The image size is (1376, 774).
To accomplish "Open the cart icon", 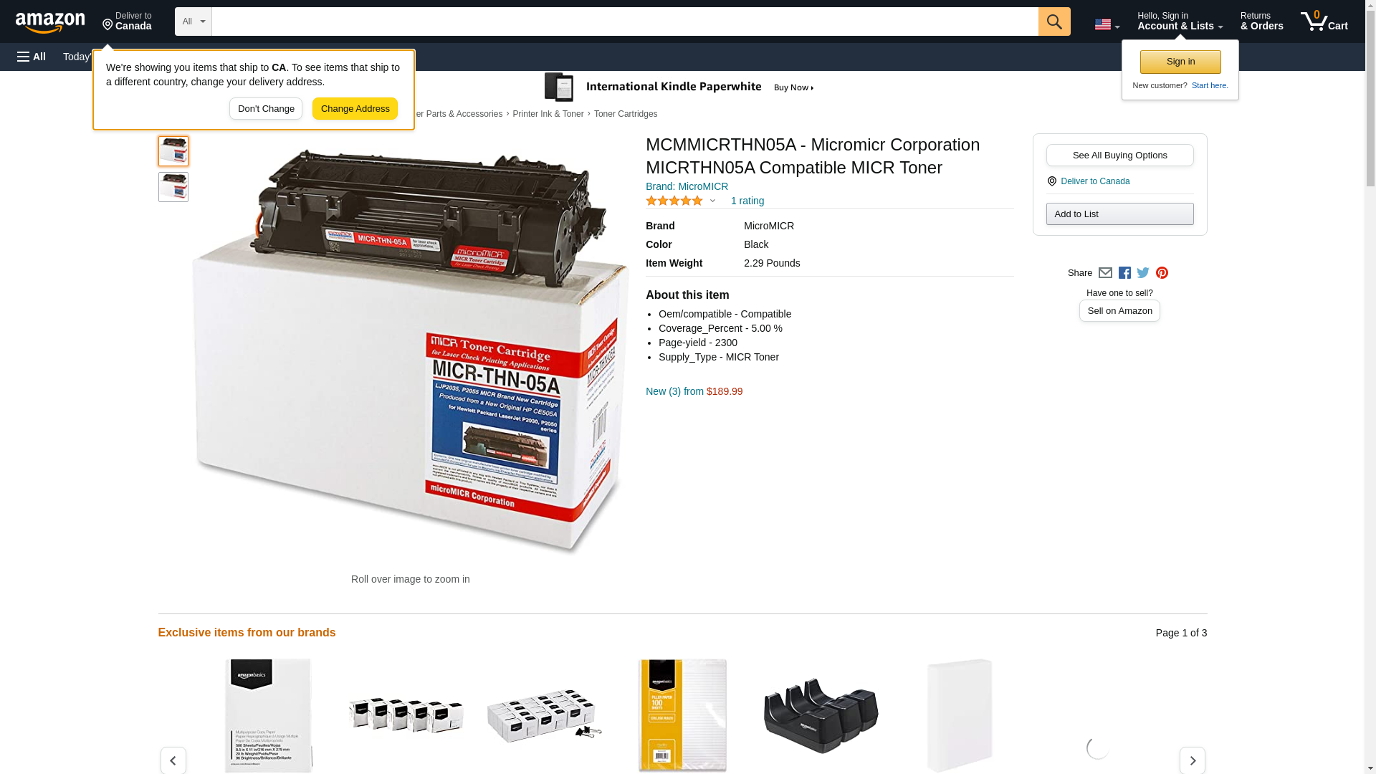I will pos(1324,21).
